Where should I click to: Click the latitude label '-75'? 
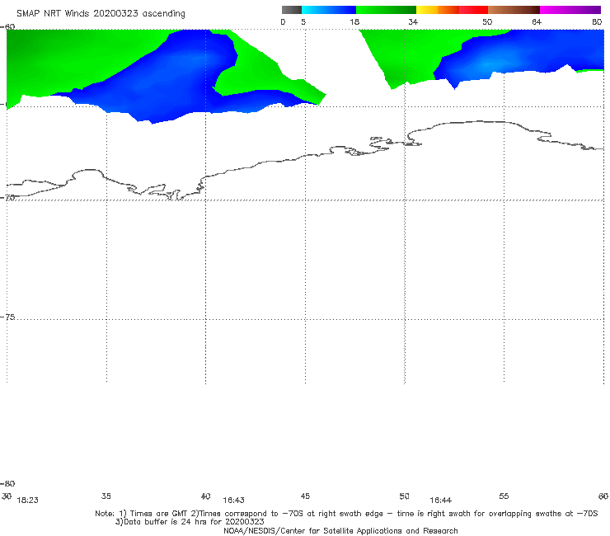pos(8,317)
